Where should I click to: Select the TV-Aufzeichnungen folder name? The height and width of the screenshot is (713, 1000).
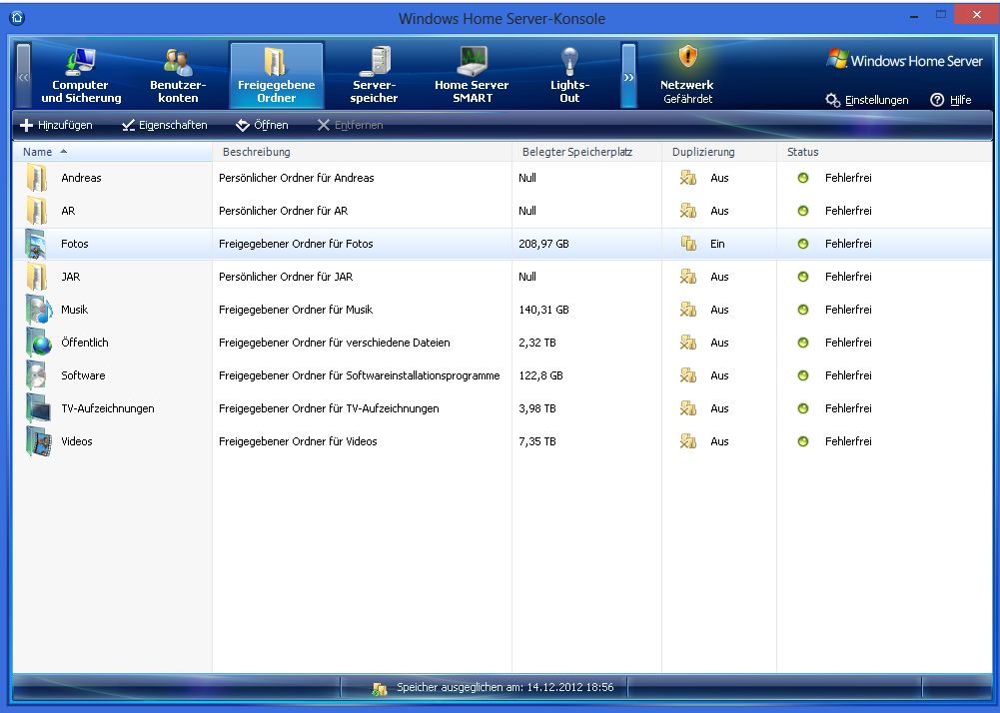[108, 408]
